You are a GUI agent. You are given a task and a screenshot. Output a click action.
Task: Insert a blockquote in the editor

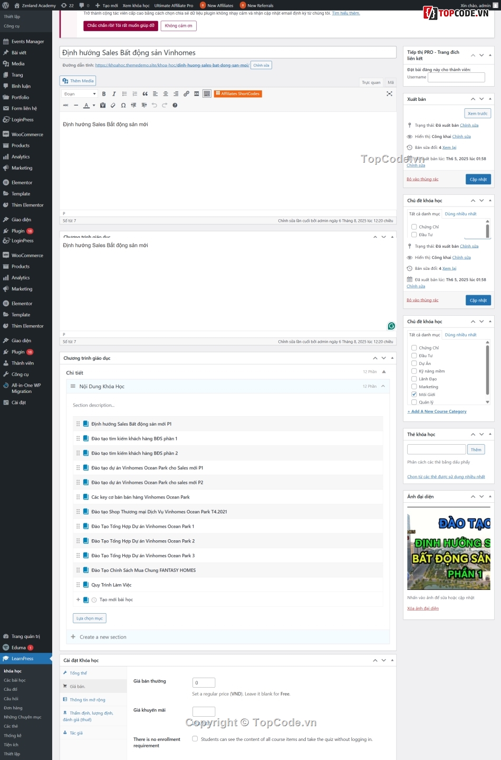[x=145, y=94]
